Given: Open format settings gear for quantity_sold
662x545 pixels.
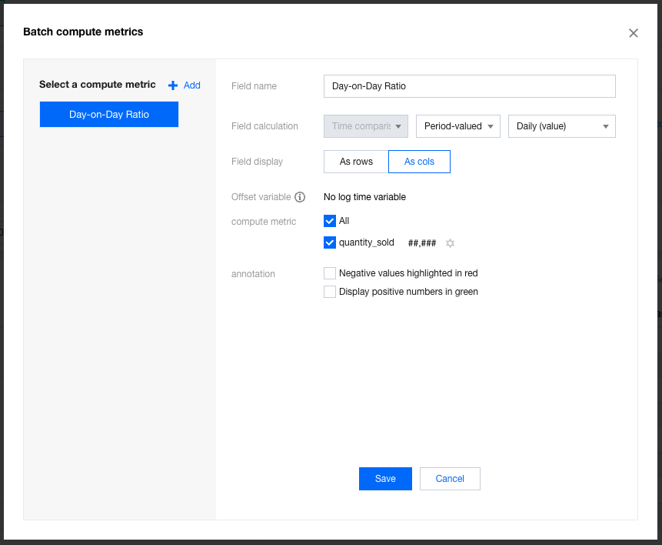Looking at the screenshot, I should [x=451, y=243].
